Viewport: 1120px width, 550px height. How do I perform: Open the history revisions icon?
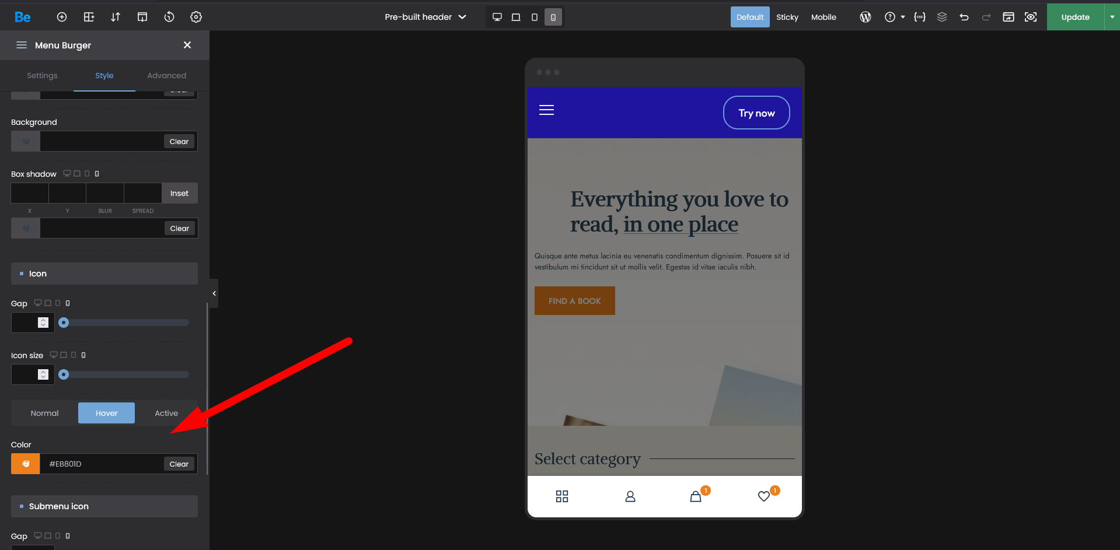pyautogui.click(x=169, y=17)
